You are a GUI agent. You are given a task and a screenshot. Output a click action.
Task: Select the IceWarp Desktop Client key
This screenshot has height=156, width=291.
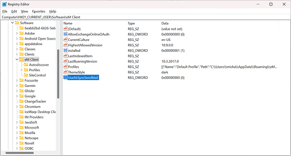pyautogui.click(x=40, y=112)
